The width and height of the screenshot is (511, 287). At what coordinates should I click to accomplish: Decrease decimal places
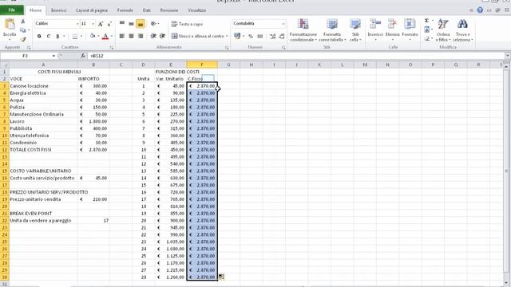click(x=282, y=36)
